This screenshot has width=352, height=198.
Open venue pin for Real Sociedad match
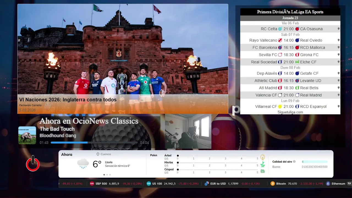tap(339, 62)
